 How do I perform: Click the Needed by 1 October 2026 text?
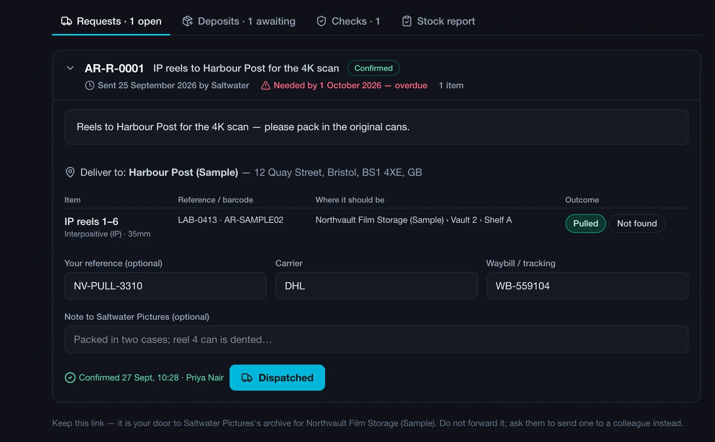click(x=327, y=85)
